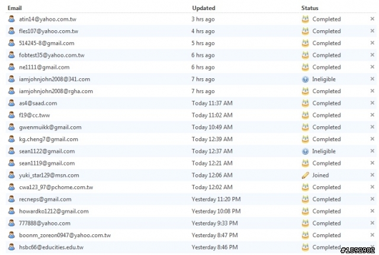This screenshot has width=379, height=255.
Task: Delete the yuki_star129@msn.com entry using X
Action: tap(372, 175)
